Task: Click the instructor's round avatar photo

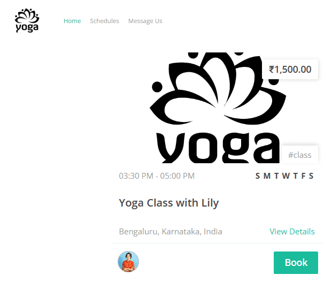Action: pos(128,262)
